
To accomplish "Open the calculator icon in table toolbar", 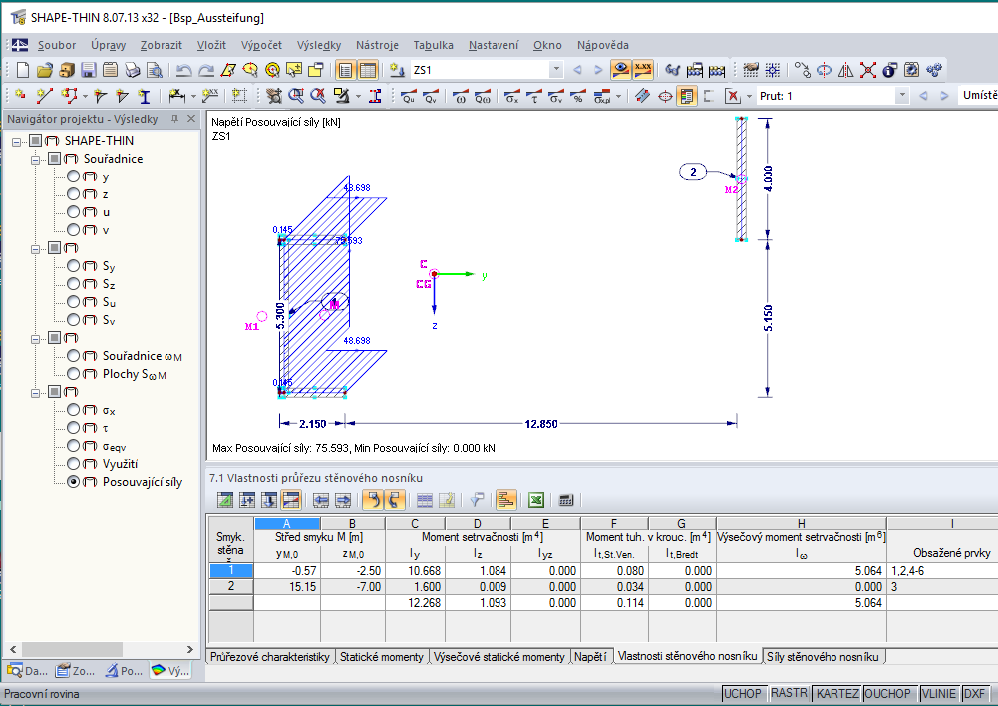I will coord(566,500).
